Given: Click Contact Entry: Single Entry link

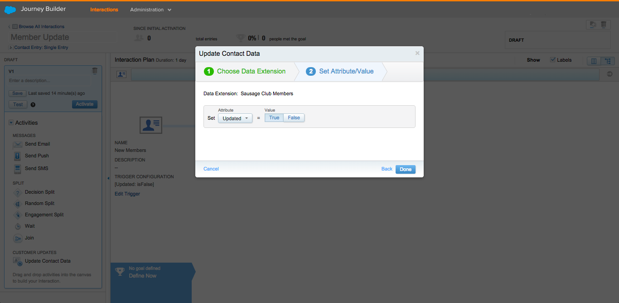Looking at the screenshot, I should (x=41, y=48).
